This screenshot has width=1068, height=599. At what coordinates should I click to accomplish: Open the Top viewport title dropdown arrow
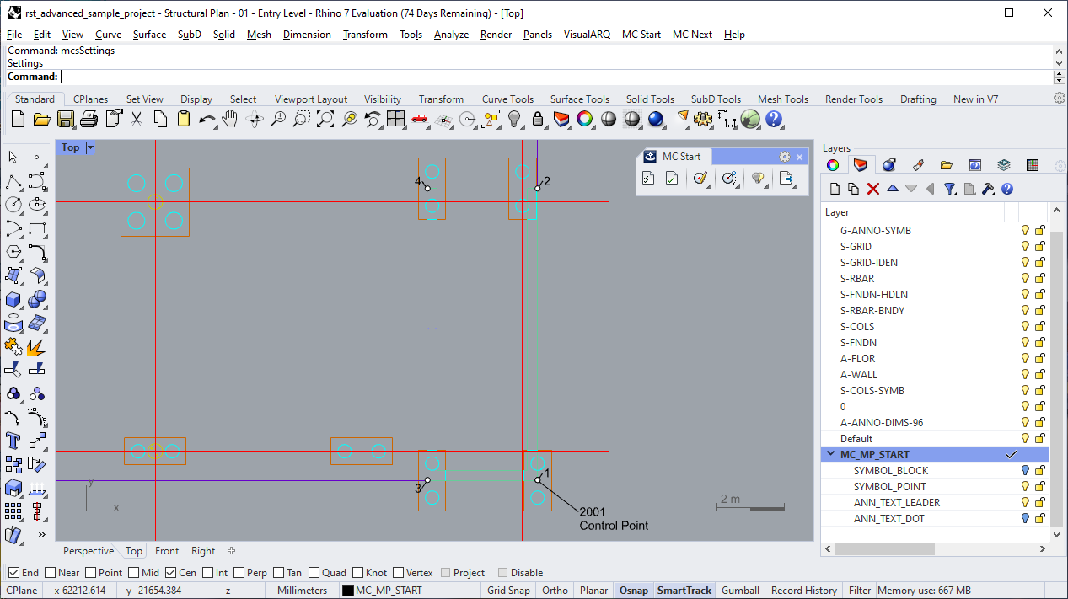pyautogui.click(x=90, y=147)
